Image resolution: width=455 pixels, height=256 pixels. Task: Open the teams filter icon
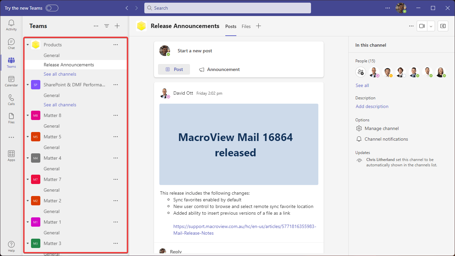coord(106,26)
